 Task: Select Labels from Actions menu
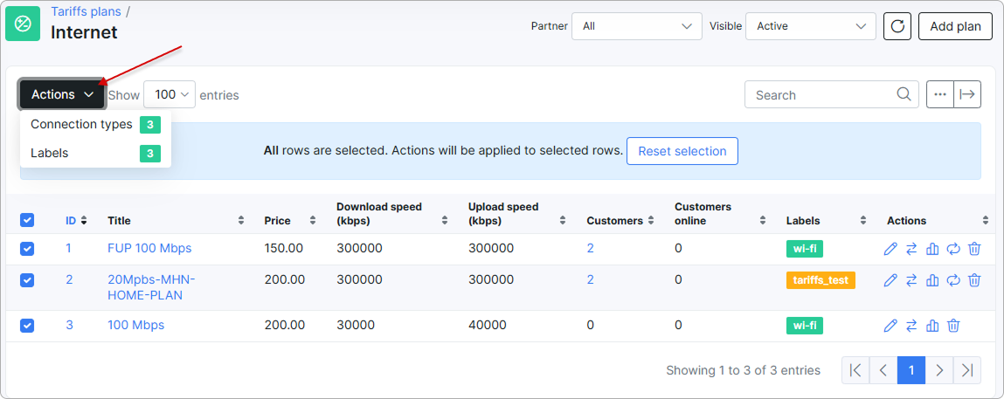click(x=95, y=154)
